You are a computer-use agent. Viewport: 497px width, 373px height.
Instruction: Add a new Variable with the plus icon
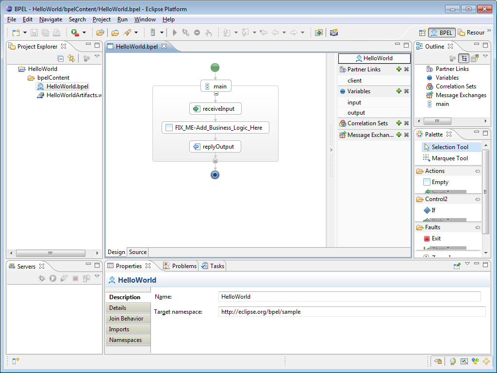pos(399,91)
